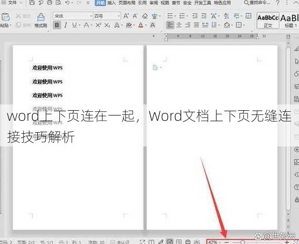Click the Save icon in quick access toolbar
The image size is (299, 244).
32,3
